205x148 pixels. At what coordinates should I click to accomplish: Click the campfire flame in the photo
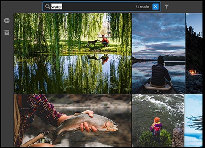192,72
